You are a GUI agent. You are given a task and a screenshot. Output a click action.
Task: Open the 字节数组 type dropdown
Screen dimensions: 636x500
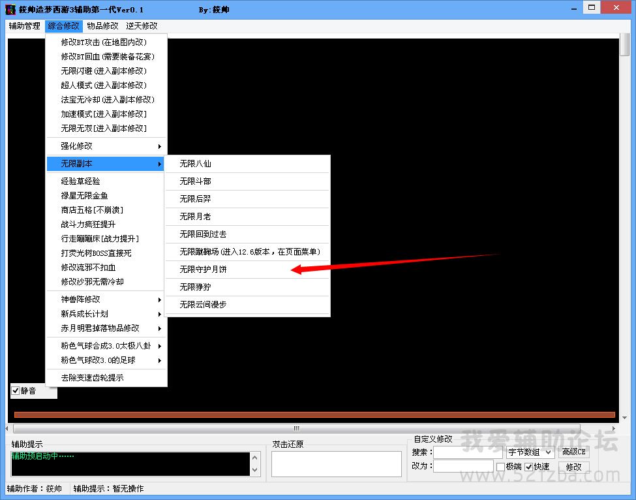[x=530, y=452]
